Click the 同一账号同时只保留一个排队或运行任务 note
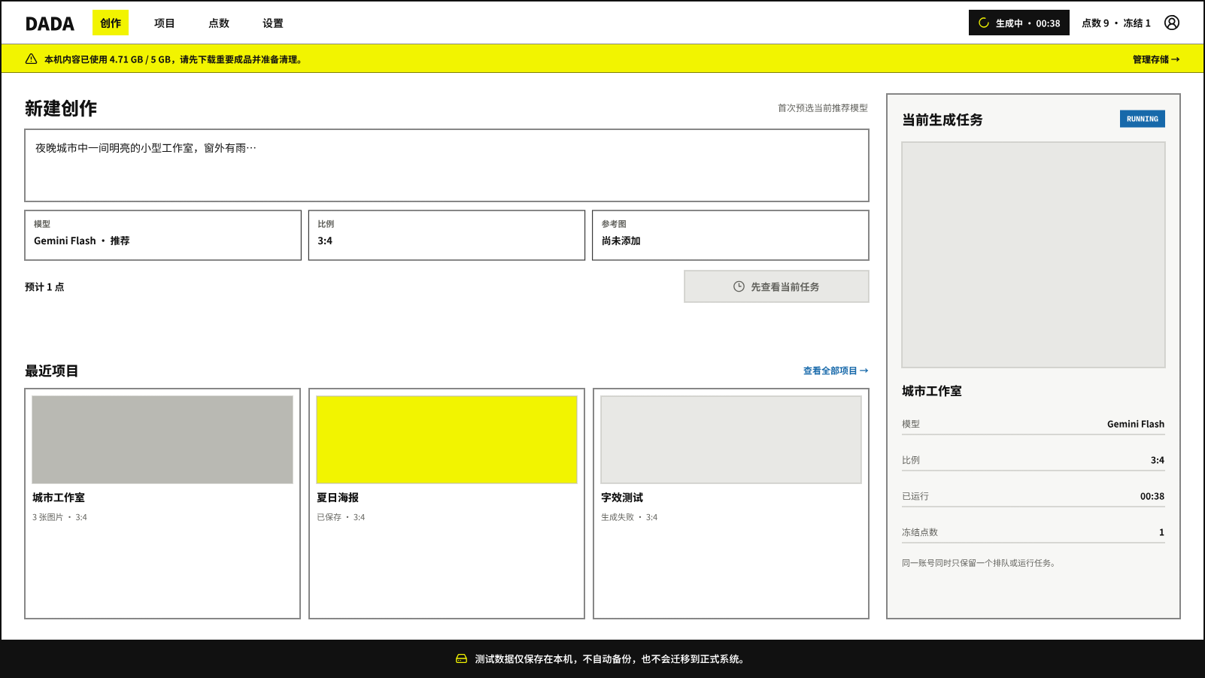 980,563
